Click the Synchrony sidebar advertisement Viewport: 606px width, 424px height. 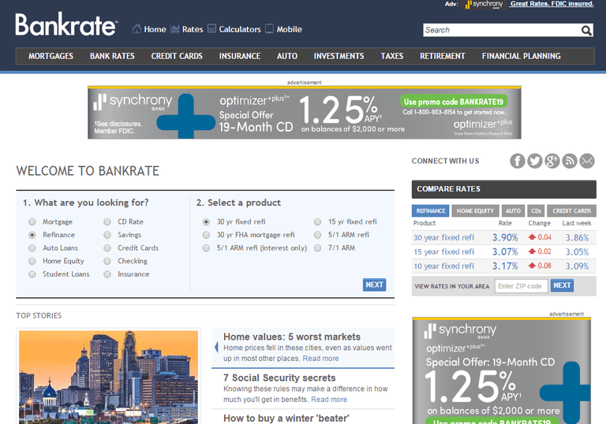(x=501, y=370)
